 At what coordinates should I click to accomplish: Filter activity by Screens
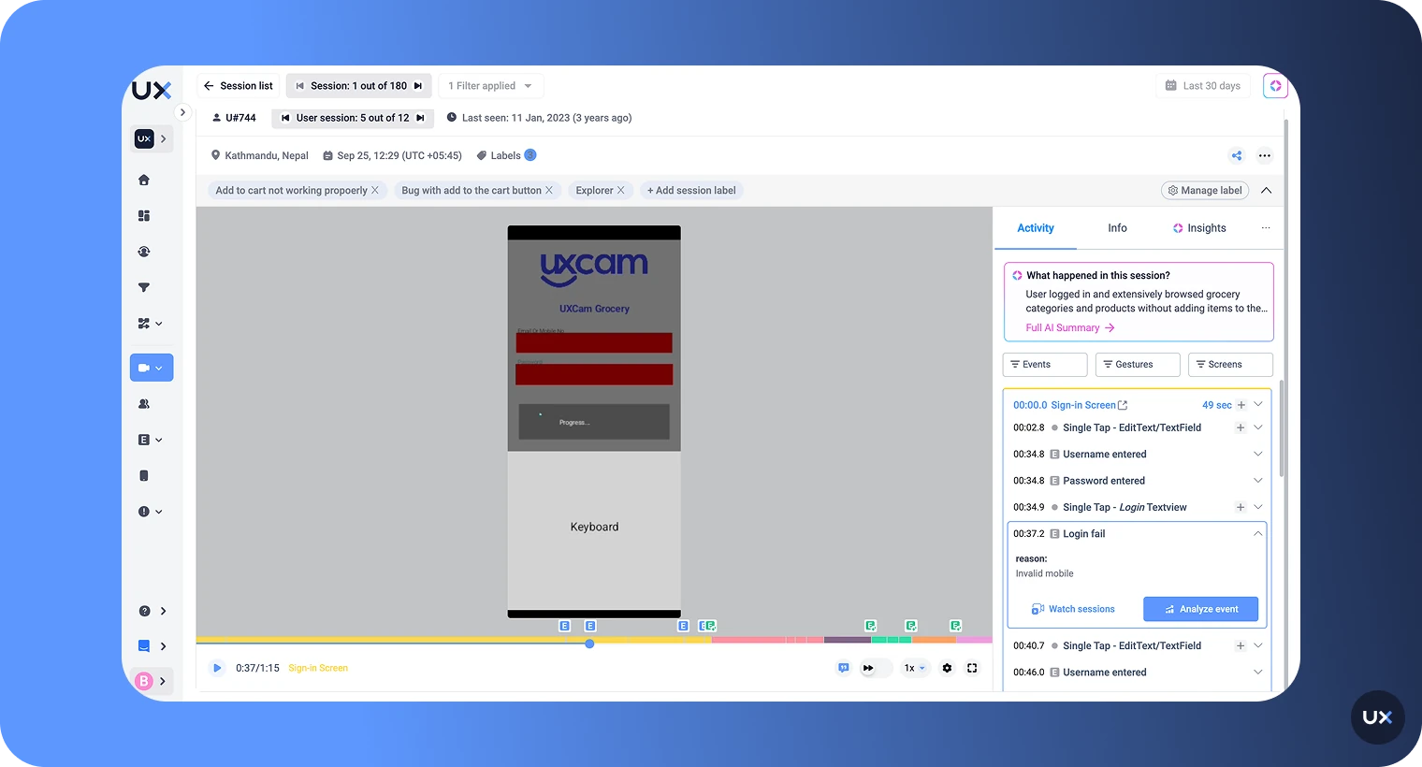coord(1230,365)
